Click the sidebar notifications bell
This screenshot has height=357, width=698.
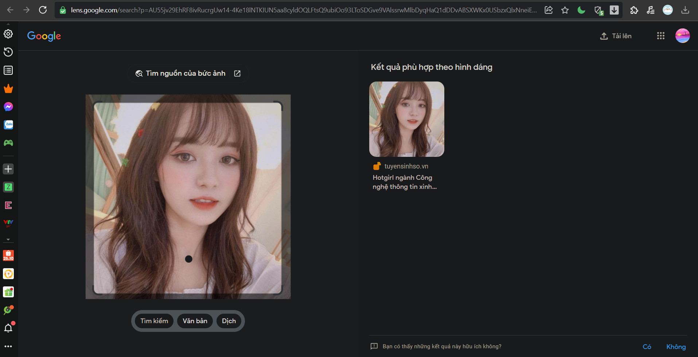point(8,328)
